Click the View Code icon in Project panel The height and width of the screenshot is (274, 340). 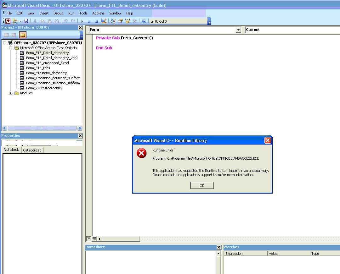click(x=6, y=35)
